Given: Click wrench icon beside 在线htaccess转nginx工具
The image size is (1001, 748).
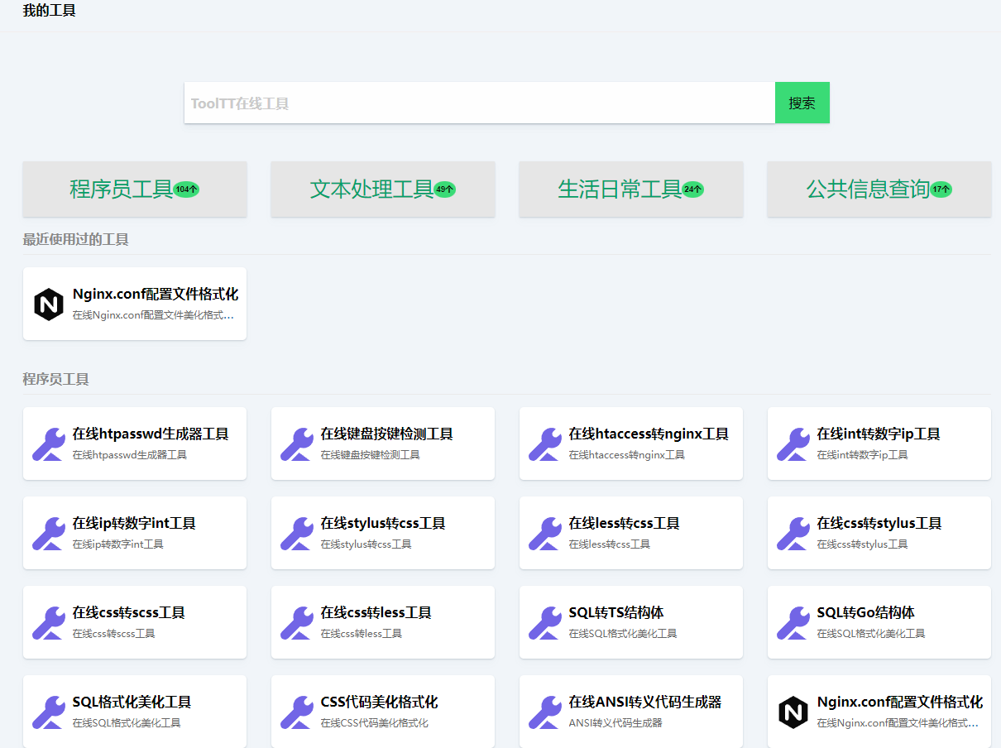Looking at the screenshot, I should (x=545, y=444).
